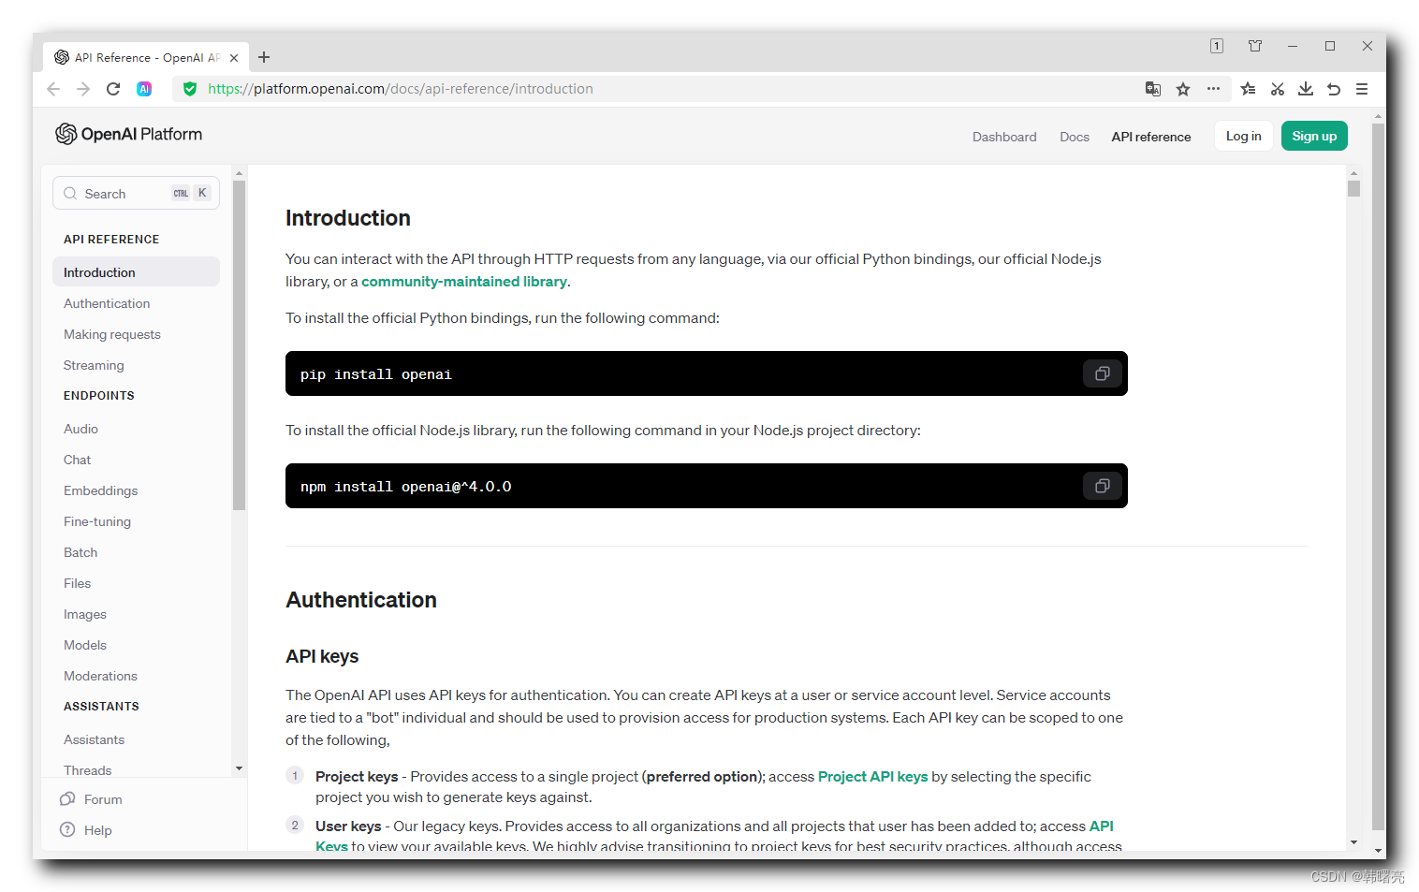
Task: Select Introduction in the sidebar
Action: (136, 272)
